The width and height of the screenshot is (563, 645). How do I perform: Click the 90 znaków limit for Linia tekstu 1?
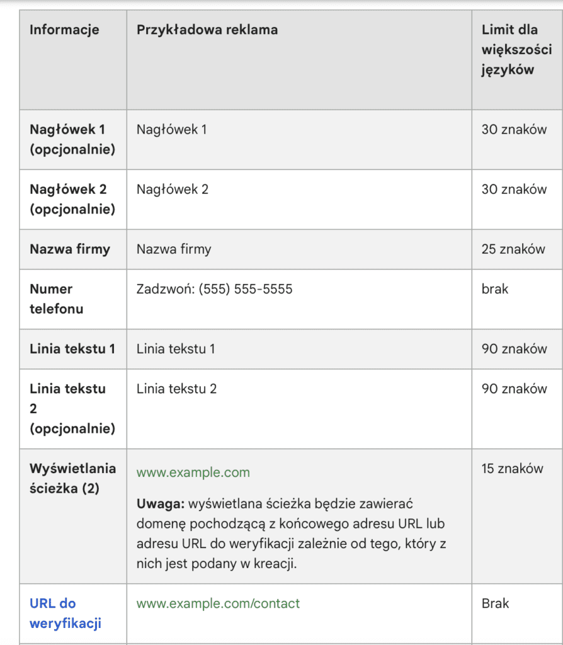514,348
